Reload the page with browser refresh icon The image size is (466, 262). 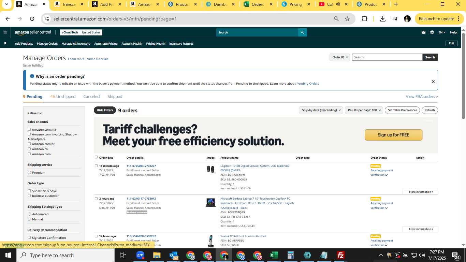(x=32, y=19)
